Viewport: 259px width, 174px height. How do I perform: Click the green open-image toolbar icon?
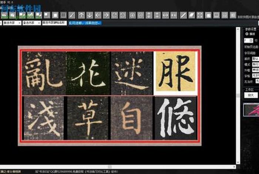[x=4, y=16]
